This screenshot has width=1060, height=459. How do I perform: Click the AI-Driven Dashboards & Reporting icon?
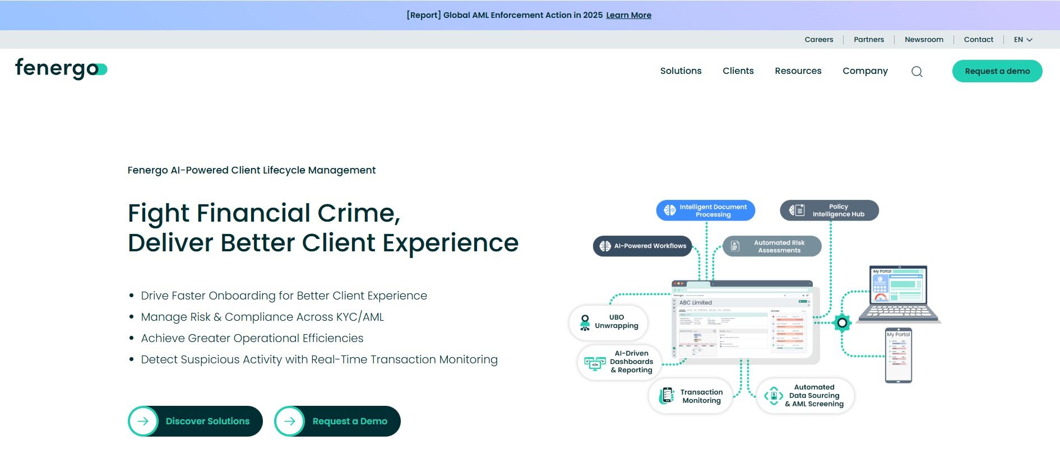pos(595,363)
